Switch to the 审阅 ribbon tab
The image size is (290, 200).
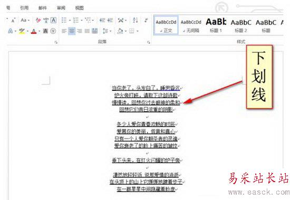click(x=61, y=8)
